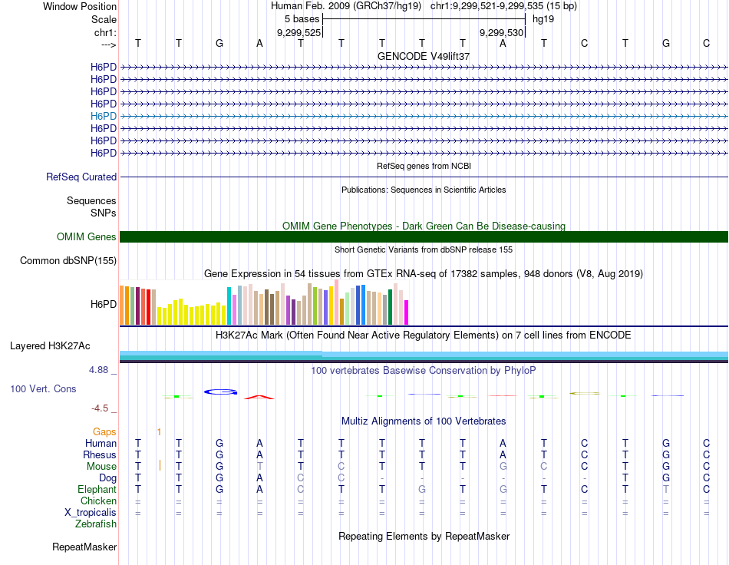Click the H3K27Ac Mark ENCODE track title
This screenshot has height=565, width=729.
click(x=424, y=335)
